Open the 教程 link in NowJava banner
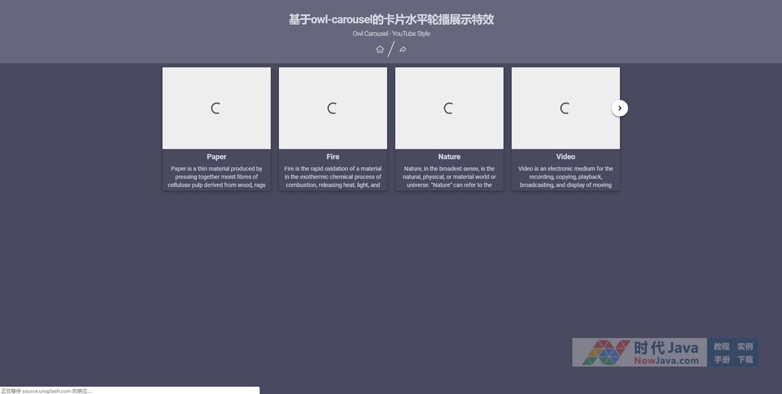This screenshot has height=394, width=782. tap(722, 346)
